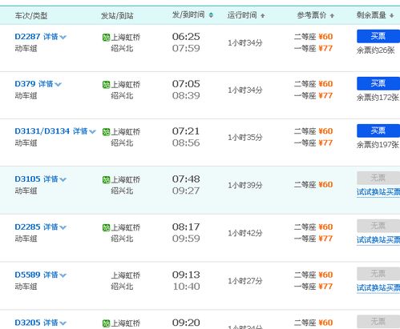Viewport: 400px width, 329px height.
Task: Click 余票约197张 text
Action: coord(378,145)
